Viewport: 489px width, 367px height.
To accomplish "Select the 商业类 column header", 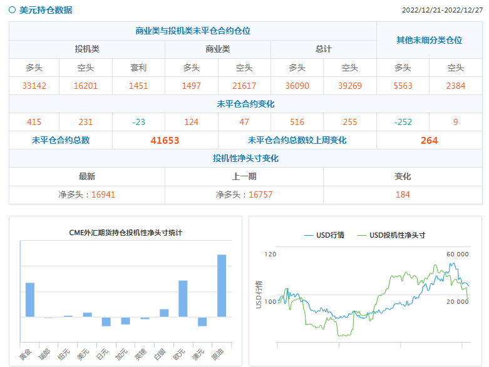I will [x=218, y=49].
